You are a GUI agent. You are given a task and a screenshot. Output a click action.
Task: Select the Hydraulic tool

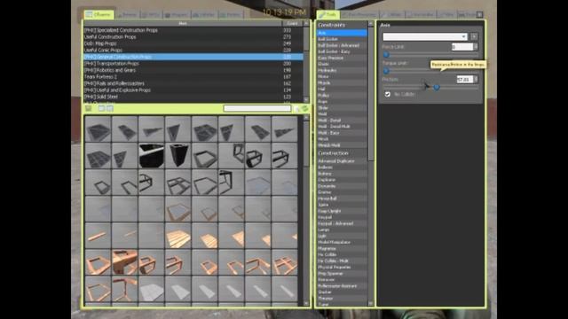point(342,70)
